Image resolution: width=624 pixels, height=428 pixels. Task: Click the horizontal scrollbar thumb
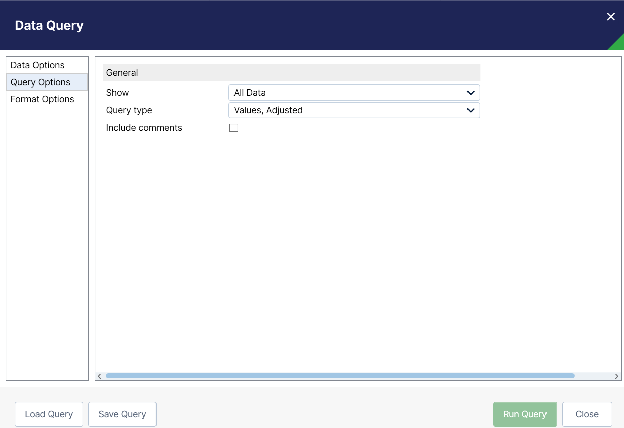(340, 376)
